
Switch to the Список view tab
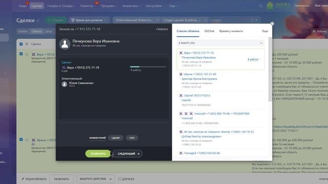click(x=36, y=31)
